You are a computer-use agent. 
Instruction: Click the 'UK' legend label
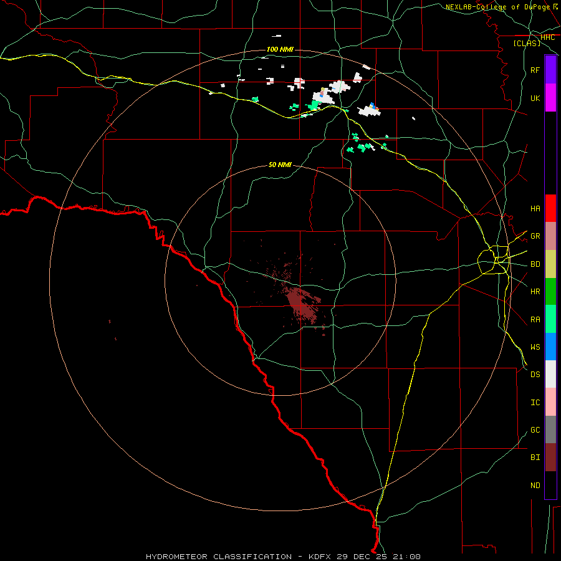[x=535, y=98]
